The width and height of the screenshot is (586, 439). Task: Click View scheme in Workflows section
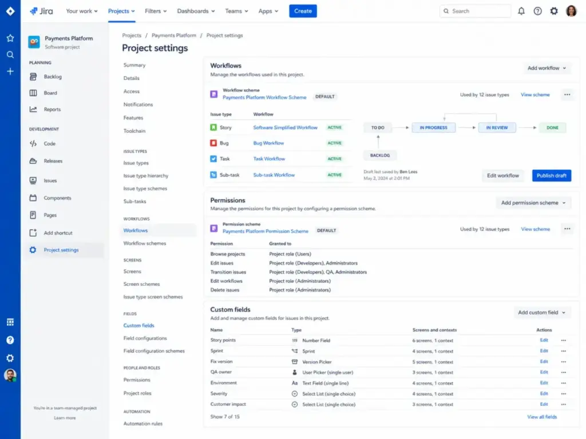[x=535, y=95]
